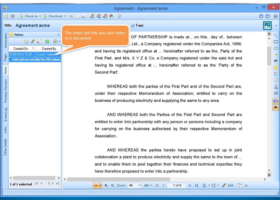Open the Links side tab
Image resolution: width=280 pixels, height=200 pixels.
click(6, 130)
